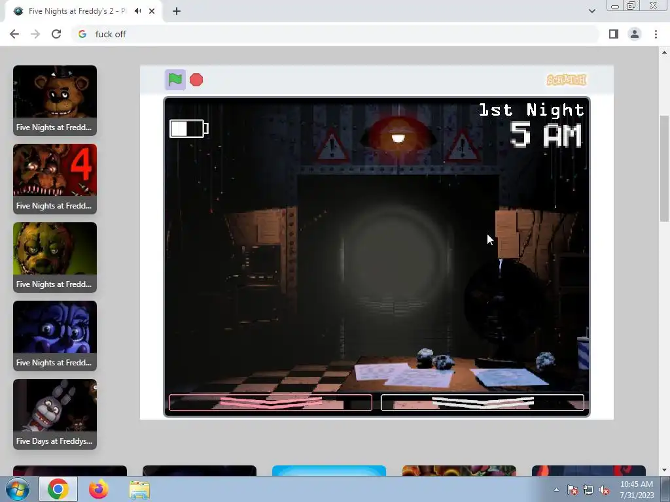Click the right warning triangle sign
The height and width of the screenshot is (502, 670).
(x=463, y=146)
